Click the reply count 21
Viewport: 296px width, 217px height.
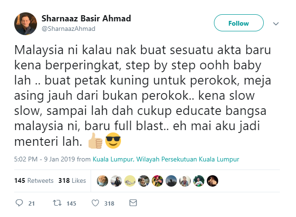31,203
